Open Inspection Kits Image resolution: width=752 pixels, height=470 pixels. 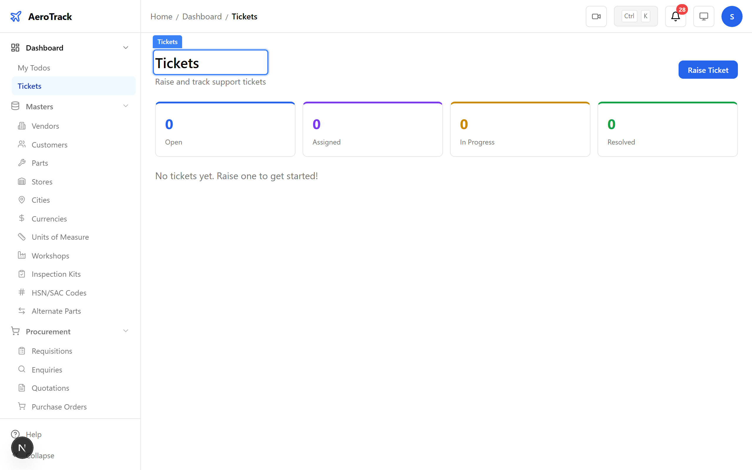(56, 274)
